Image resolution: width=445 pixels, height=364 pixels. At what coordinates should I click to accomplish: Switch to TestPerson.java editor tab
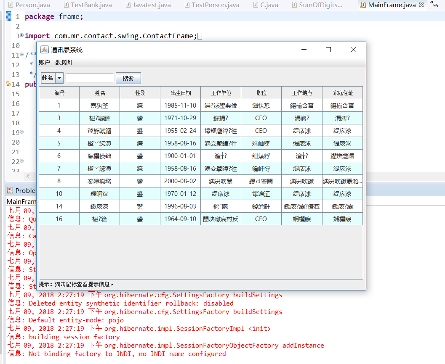click(212, 5)
